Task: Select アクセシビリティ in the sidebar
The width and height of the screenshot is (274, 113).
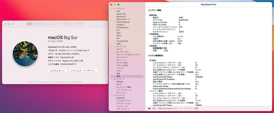Action: click(124, 101)
